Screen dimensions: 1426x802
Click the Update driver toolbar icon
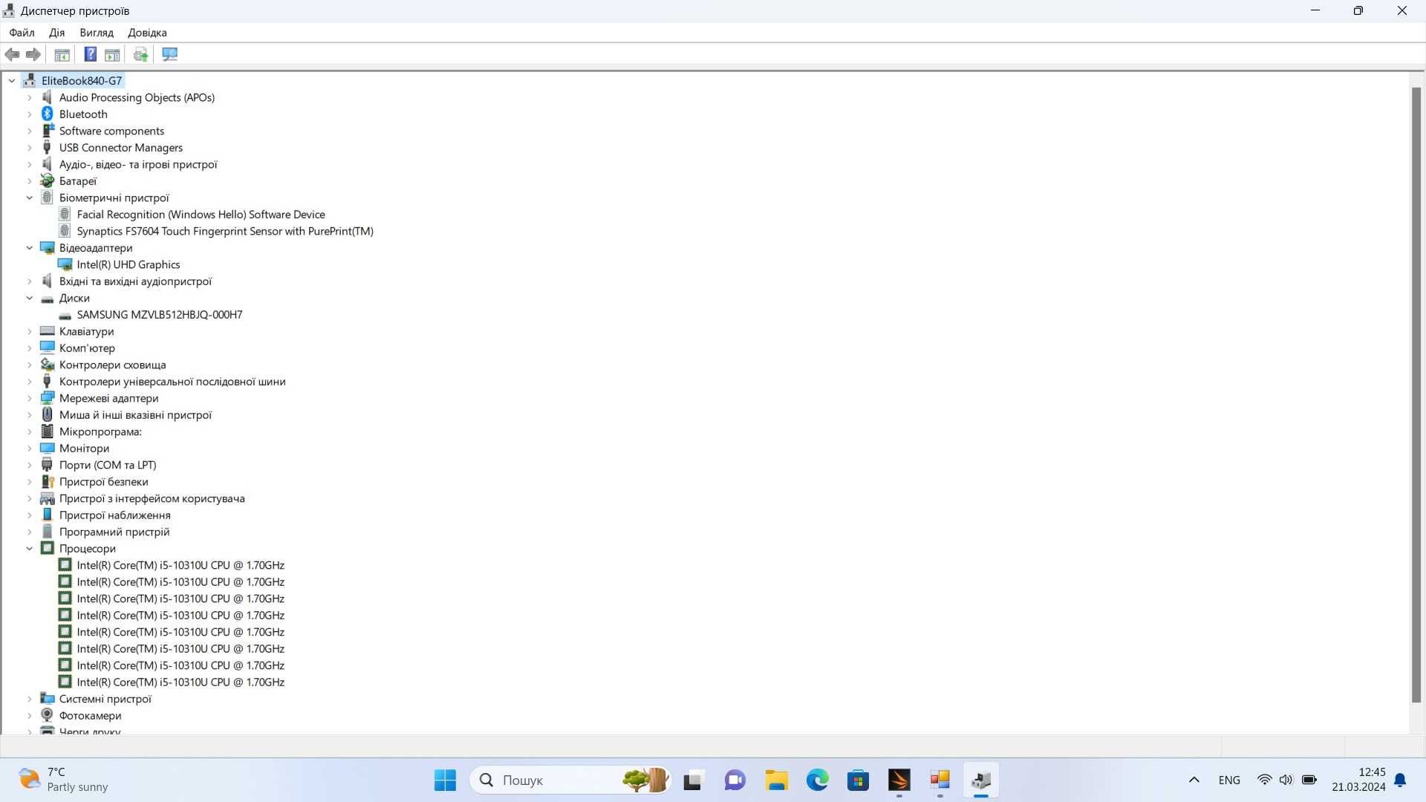(x=140, y=54)
